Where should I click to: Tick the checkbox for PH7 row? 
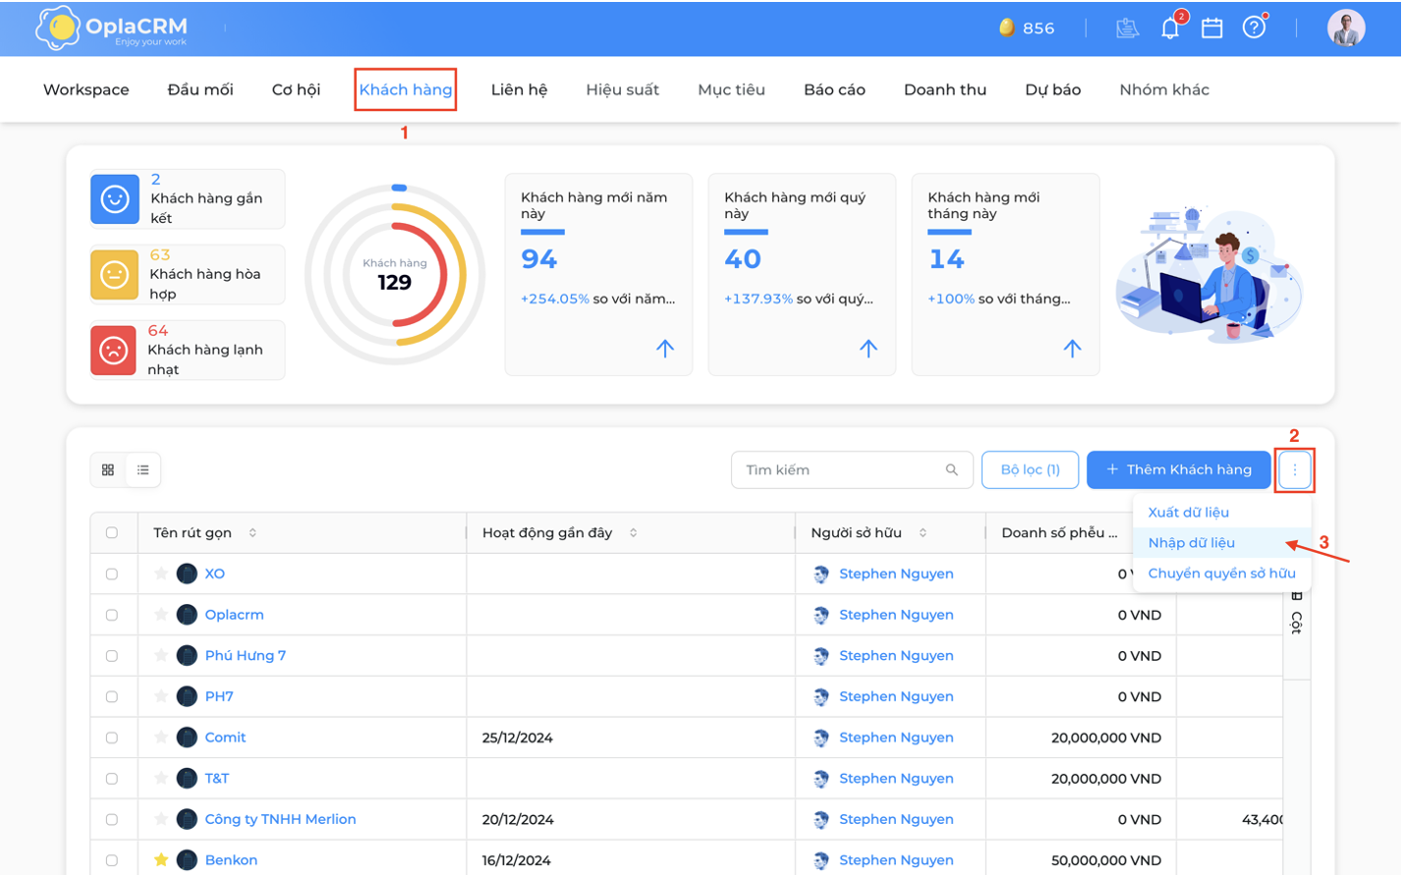(112, 696)
